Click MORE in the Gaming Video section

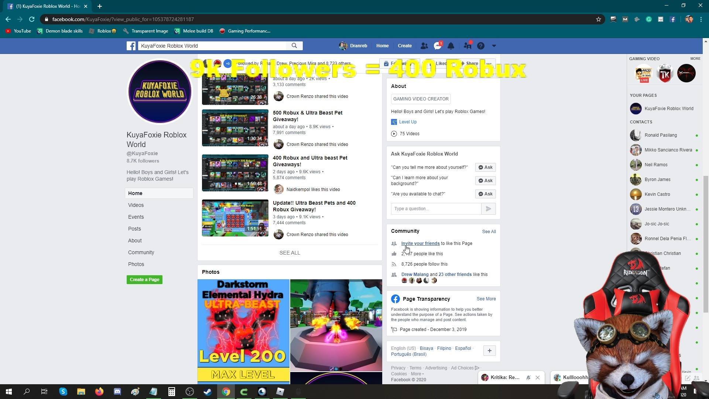[695, 59]
